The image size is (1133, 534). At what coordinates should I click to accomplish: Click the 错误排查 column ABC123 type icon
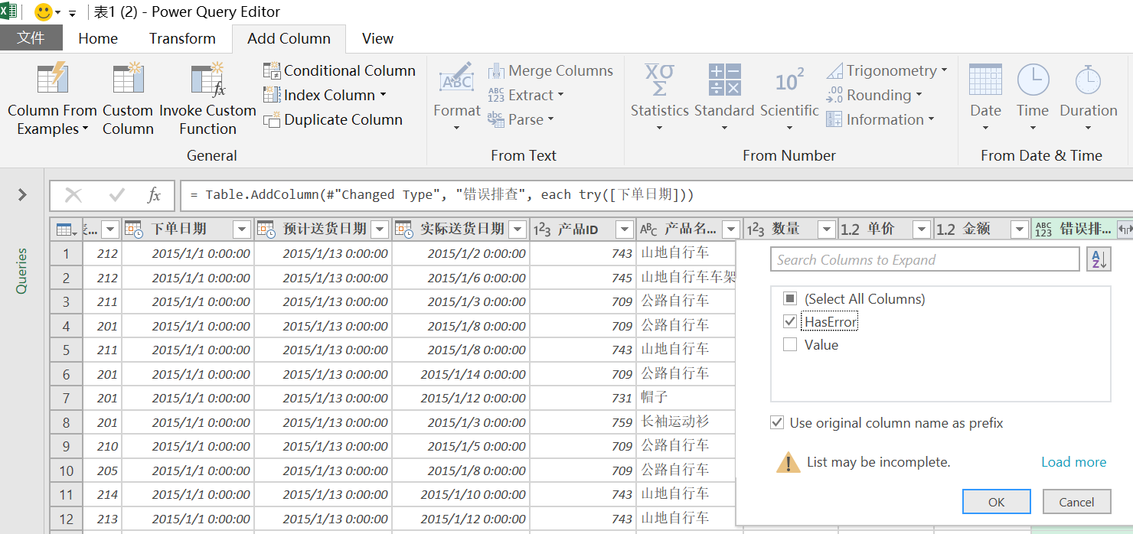[1043, 229]
